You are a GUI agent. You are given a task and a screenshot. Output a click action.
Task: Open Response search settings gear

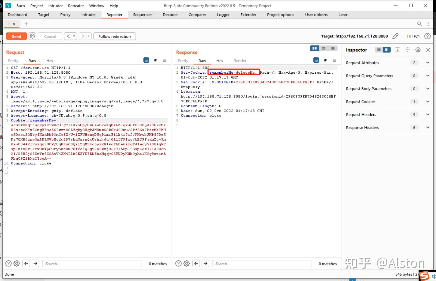[x=187, y=263]
